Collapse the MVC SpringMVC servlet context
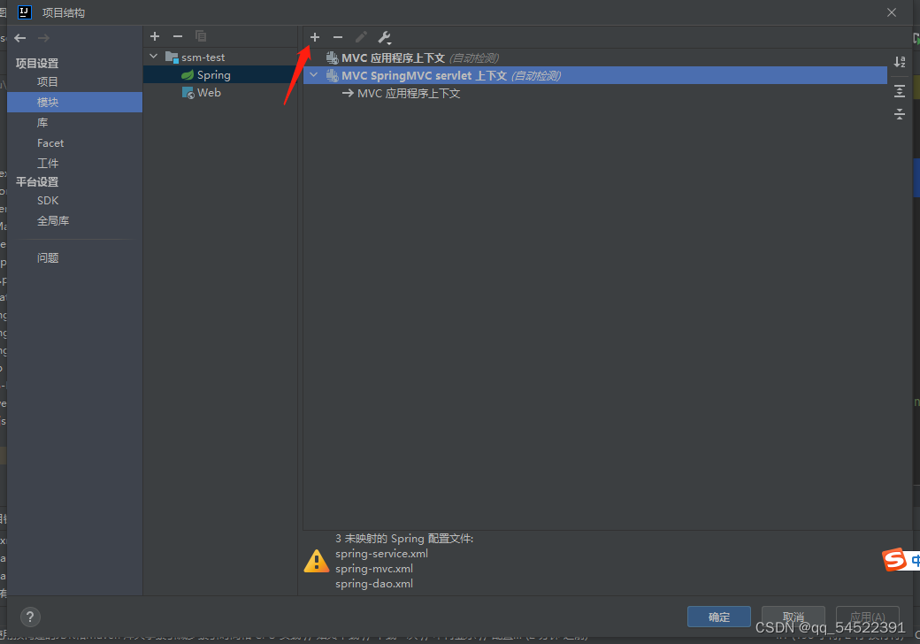The width and height of the screenshot is (920, 644). click(314, 75)
